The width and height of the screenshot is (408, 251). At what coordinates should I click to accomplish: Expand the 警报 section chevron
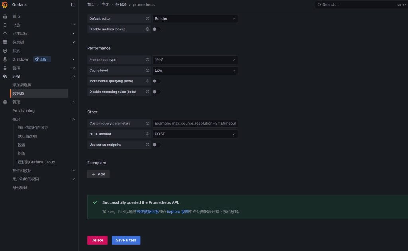tap(73, 68)
